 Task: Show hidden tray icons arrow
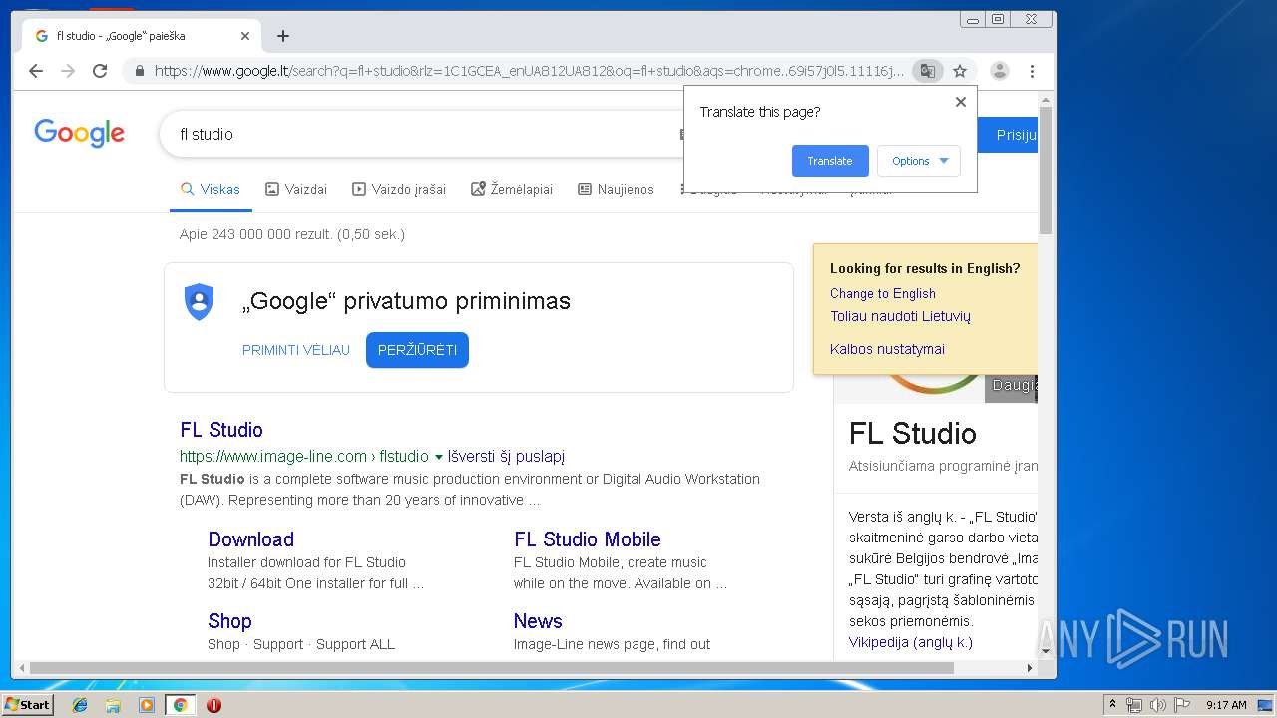pyautogui.click(x=1112, y=705)
